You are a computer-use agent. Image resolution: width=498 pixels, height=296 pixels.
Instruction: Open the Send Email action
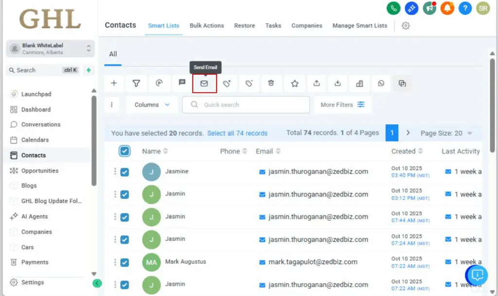pyautogui.click(x=204, y=83)
